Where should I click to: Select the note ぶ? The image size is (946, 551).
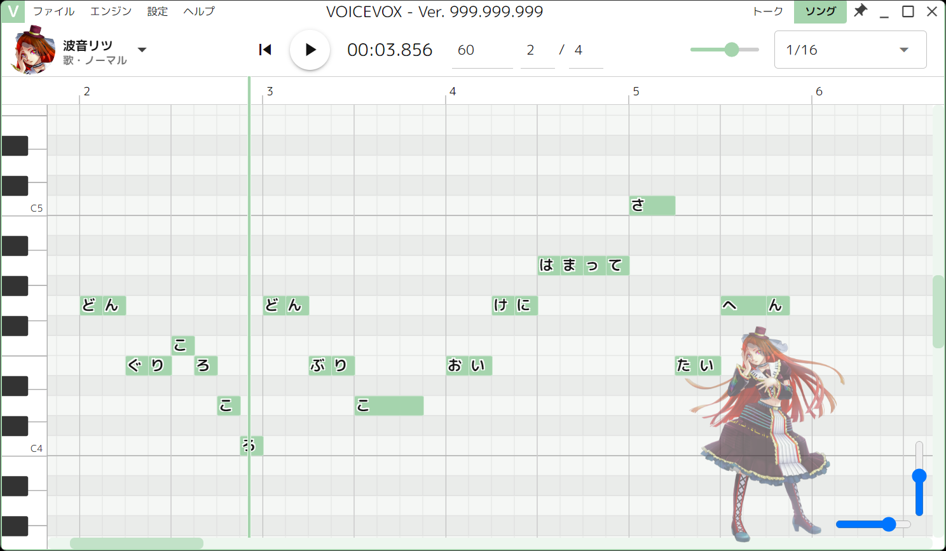320,365
